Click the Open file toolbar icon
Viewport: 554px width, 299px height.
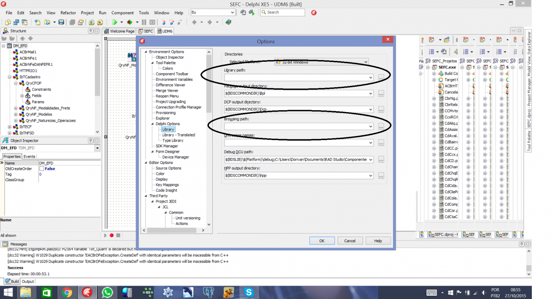(x=47, y=22)
